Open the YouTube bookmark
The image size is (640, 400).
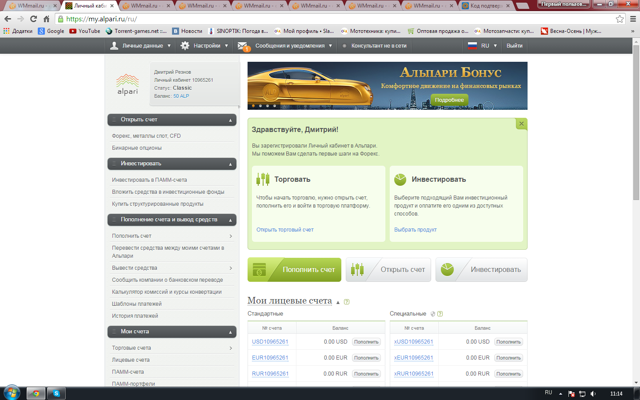pyautogui.click(x=85, y=31)
